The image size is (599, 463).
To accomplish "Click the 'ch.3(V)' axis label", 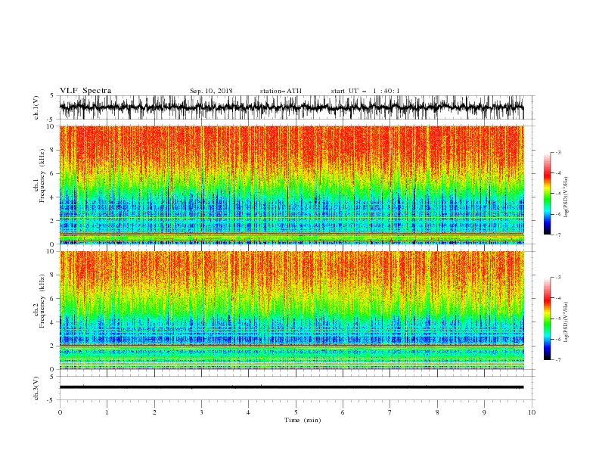I will [36, 388].
